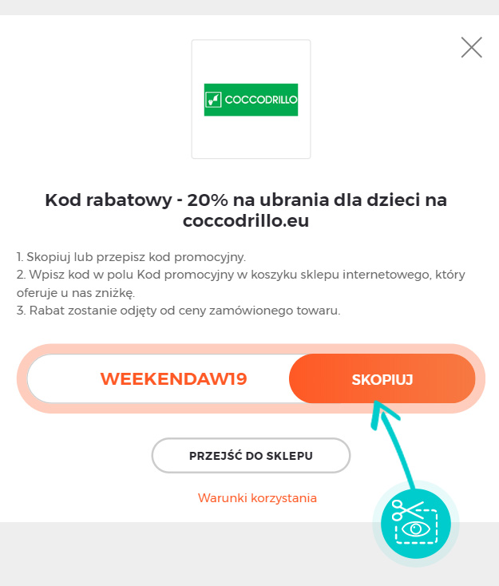Click the teal scissors coupon icon
Viewport: 499px width, 586px height.
tap(415, 523)
